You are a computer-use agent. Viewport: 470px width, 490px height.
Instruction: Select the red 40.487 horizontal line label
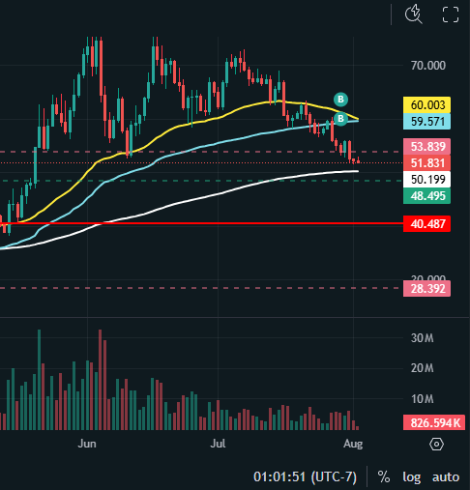pyautogui.click(x=426, y=223)
